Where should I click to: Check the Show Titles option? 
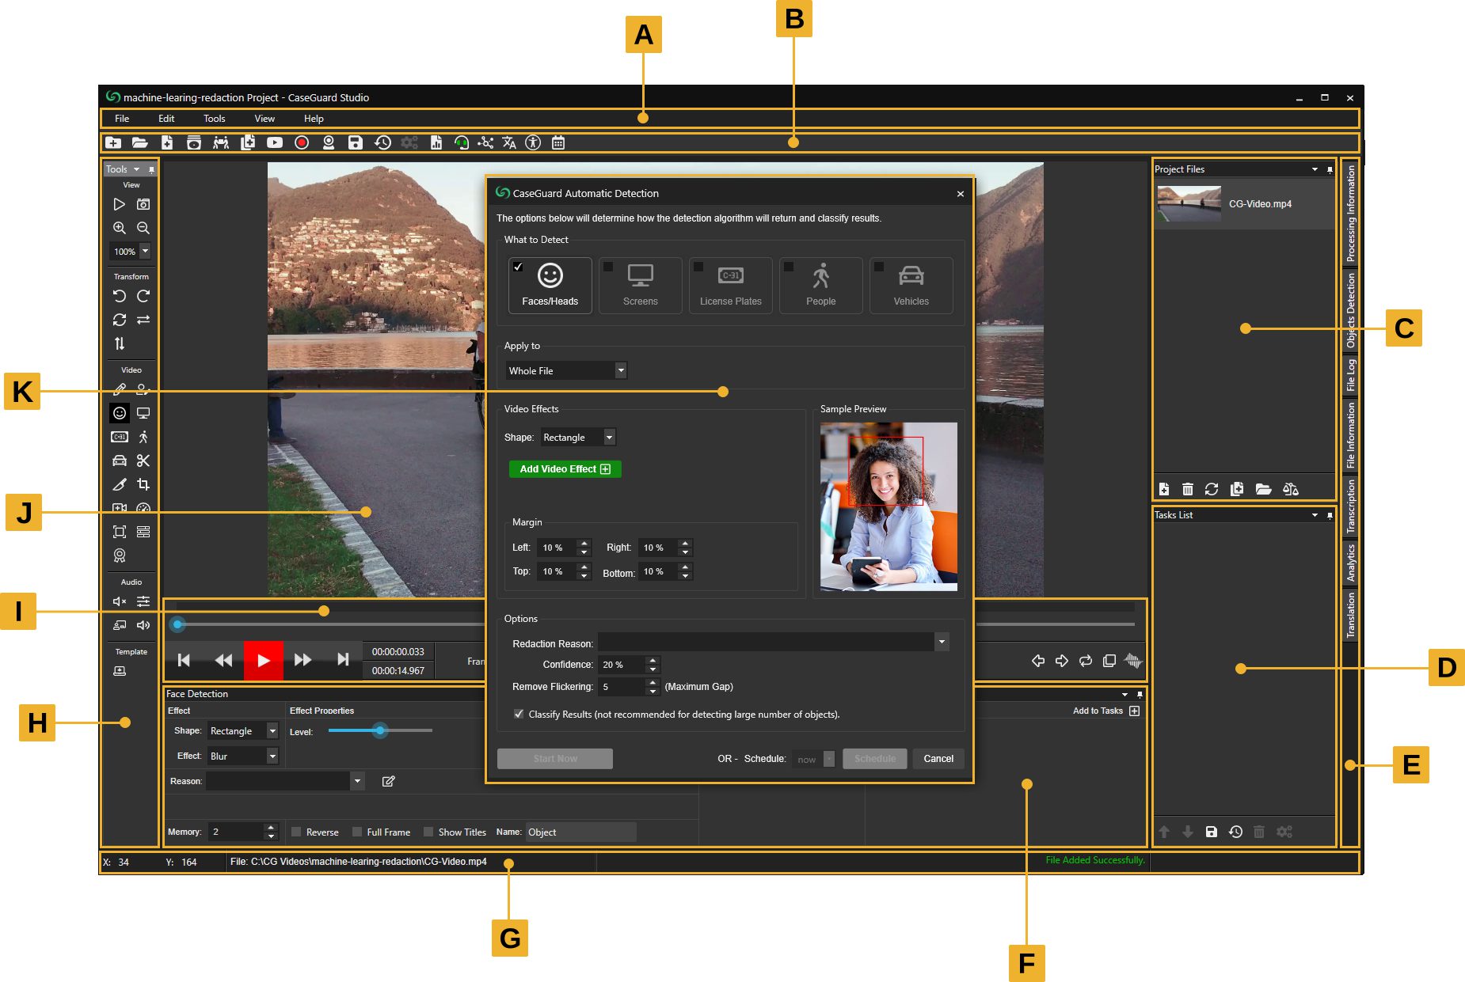[428, 832]
